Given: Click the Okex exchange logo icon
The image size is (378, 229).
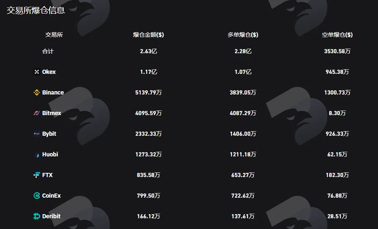Looking at the screenshot, I should pyautogui.click(x=37, y=72).
